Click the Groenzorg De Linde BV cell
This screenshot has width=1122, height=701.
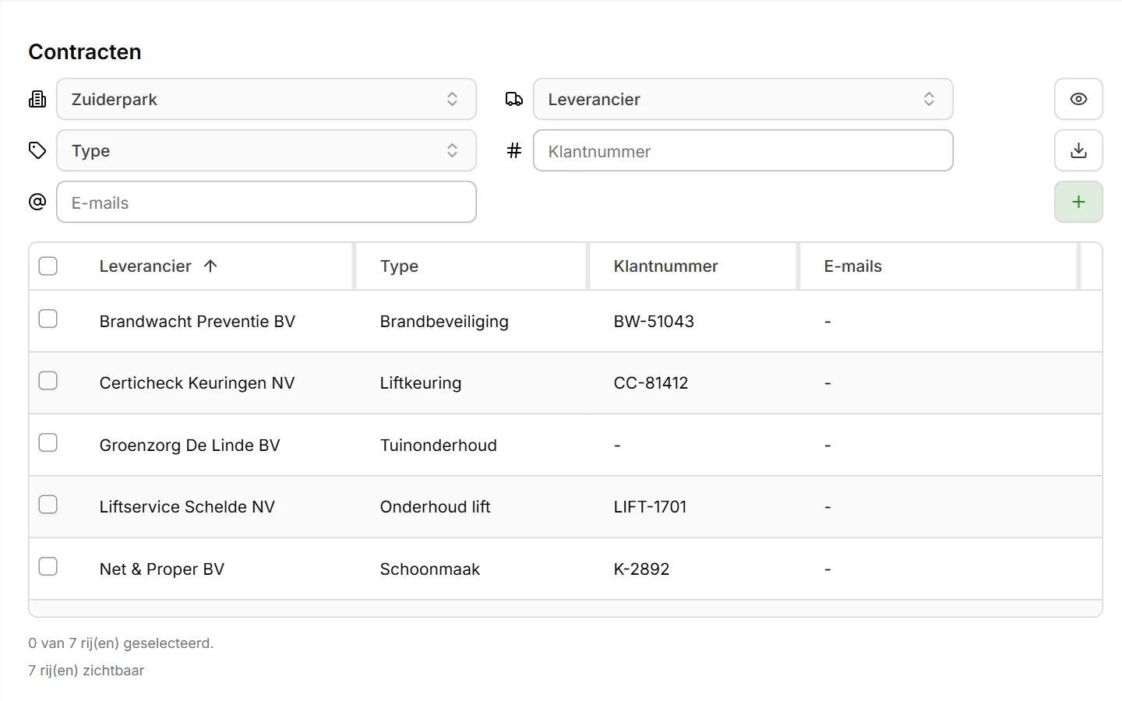click(x=189, y=445)
